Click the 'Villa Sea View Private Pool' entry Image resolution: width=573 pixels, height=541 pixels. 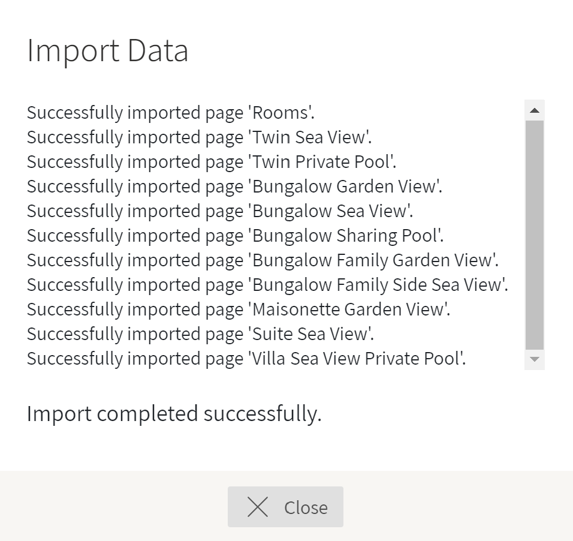(247, 359)
